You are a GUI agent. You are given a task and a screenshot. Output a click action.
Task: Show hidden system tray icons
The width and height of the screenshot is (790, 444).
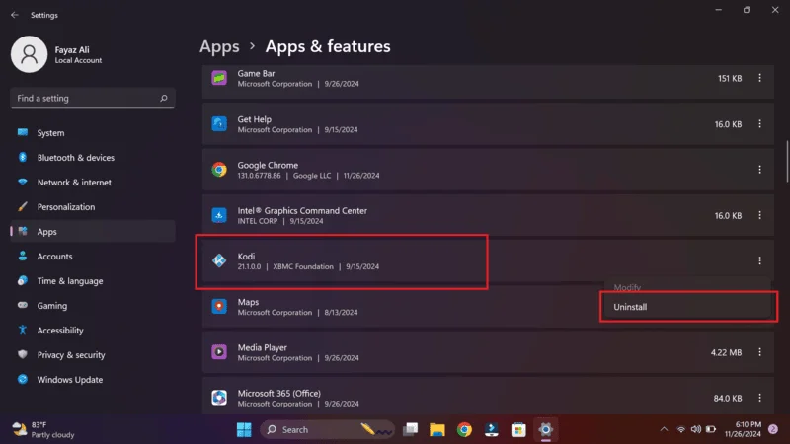(x=664, y=429)
